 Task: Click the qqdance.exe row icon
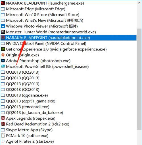click(3, 95)
